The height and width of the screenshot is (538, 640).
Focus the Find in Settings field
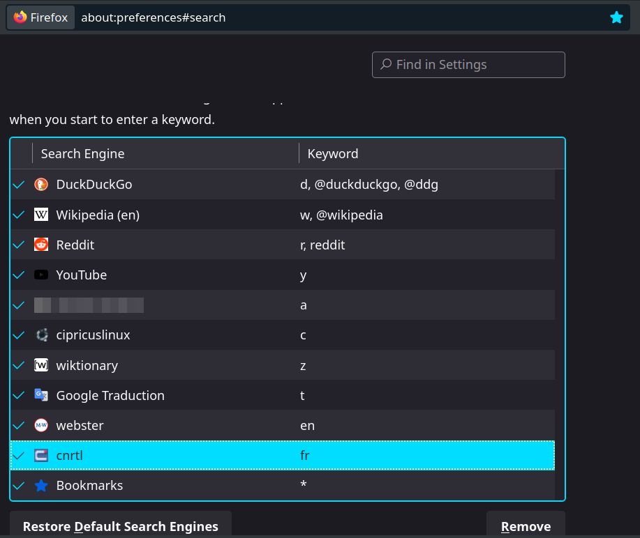(x=468, y=64)
